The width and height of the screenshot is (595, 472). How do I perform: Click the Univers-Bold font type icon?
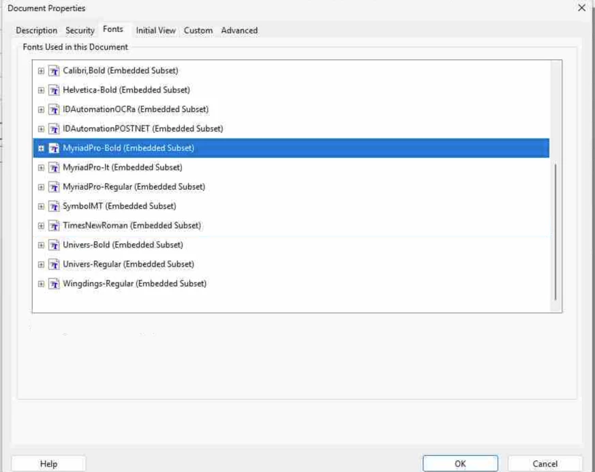54,246
